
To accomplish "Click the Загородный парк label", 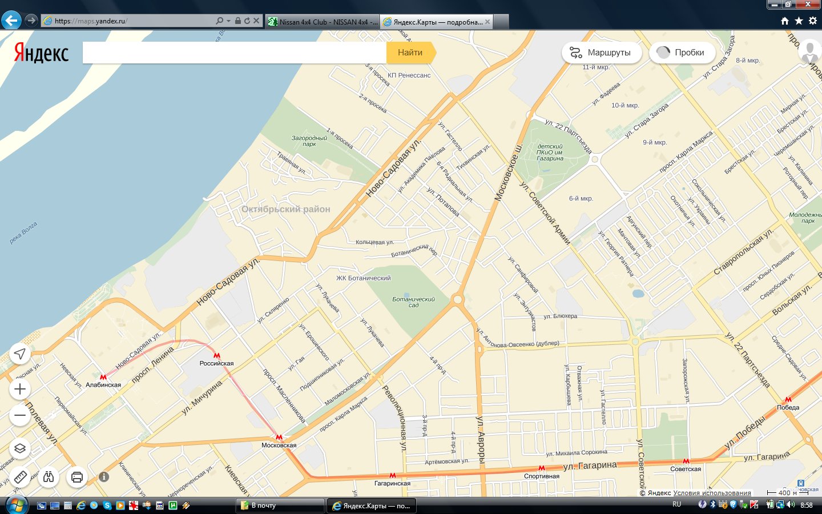I will coord(309,141).
